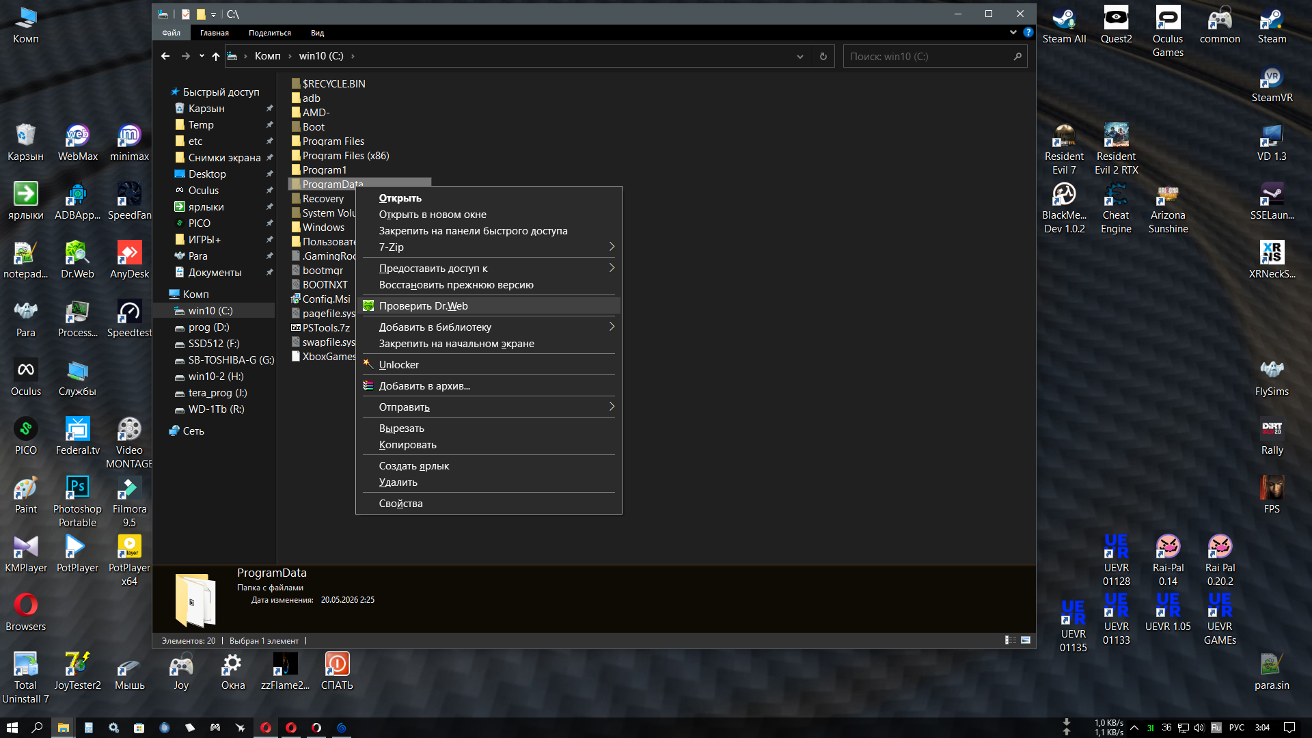
Task: Expand the 7-Zip submenu arrow
Action: (x=612, y=247)
